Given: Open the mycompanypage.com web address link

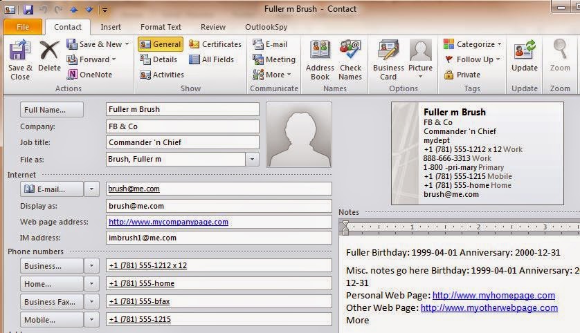Looking at the screenshot, I should tap(168, 222).
